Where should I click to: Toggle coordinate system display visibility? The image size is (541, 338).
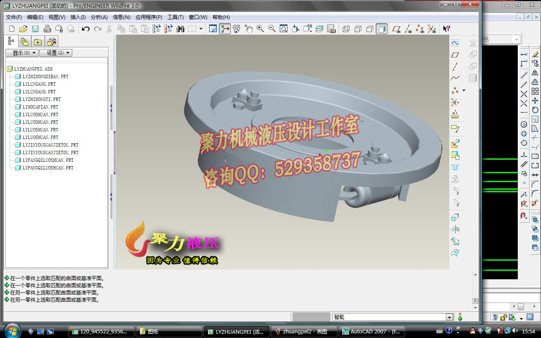(x=432, y=29)
